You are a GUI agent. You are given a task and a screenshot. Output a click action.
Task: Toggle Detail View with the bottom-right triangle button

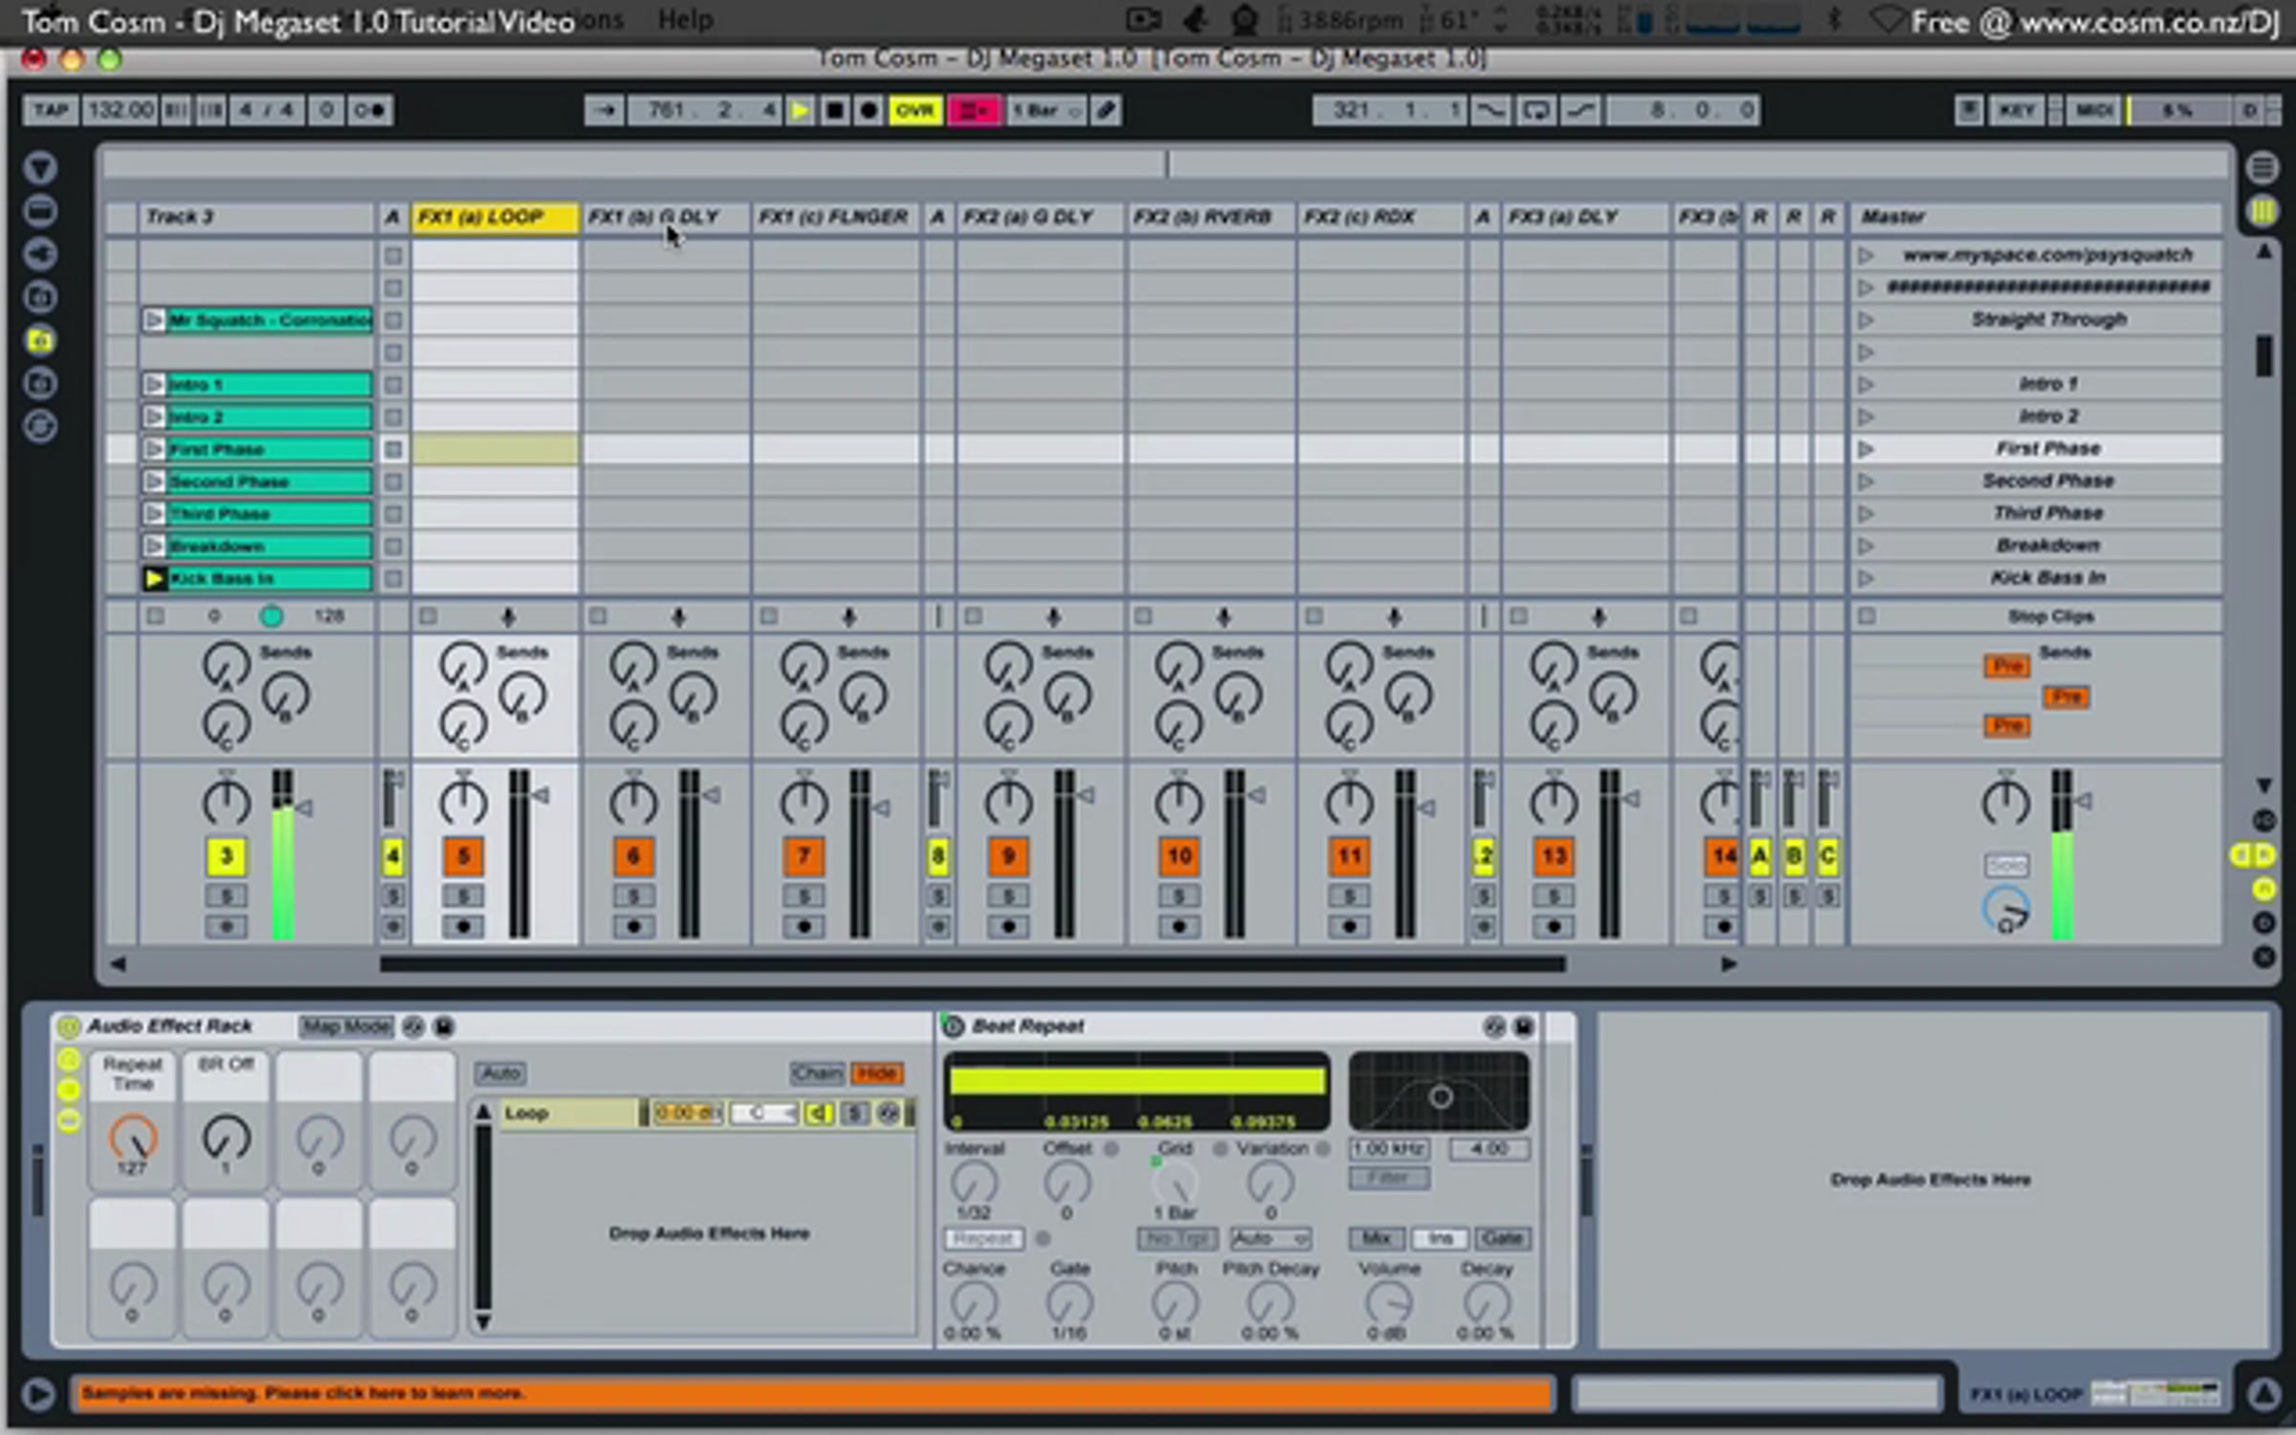tap(2263, 1394)
